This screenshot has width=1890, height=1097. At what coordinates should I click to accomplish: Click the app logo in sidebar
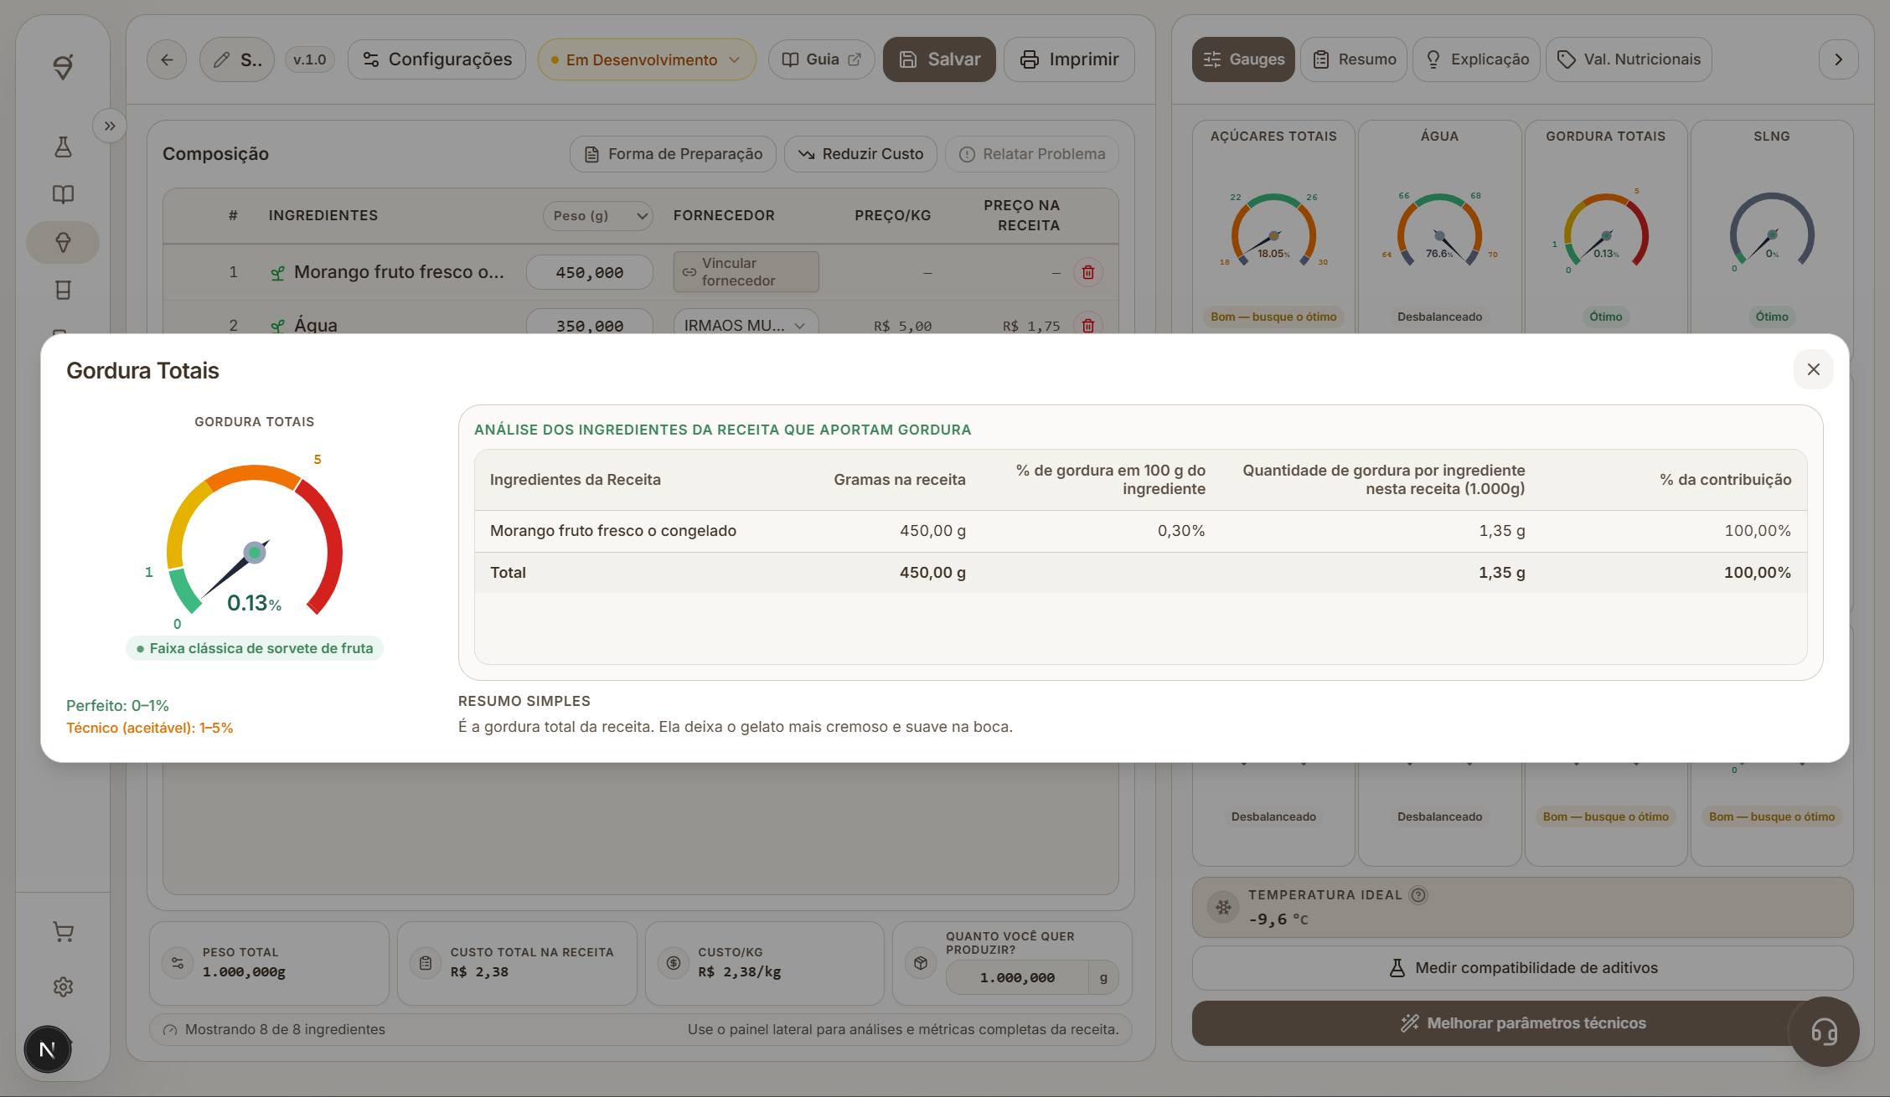63,66
